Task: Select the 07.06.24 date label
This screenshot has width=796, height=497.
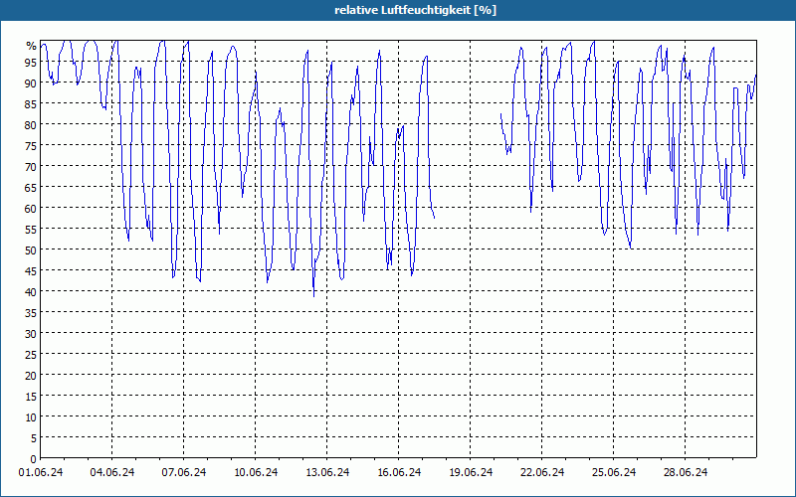Action: (x=184, y=472)
